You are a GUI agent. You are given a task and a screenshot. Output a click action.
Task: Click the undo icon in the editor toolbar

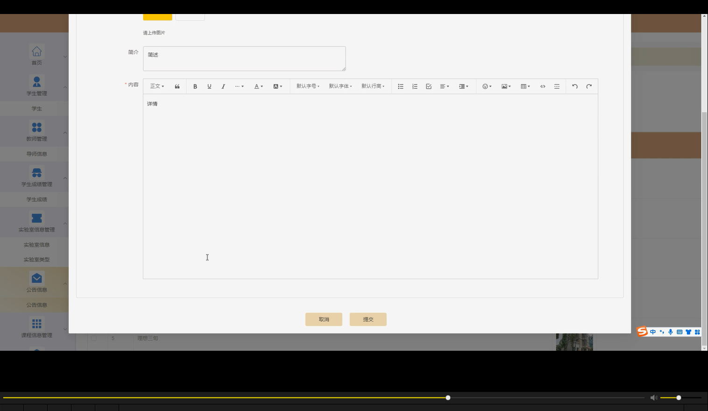[575, 86]
